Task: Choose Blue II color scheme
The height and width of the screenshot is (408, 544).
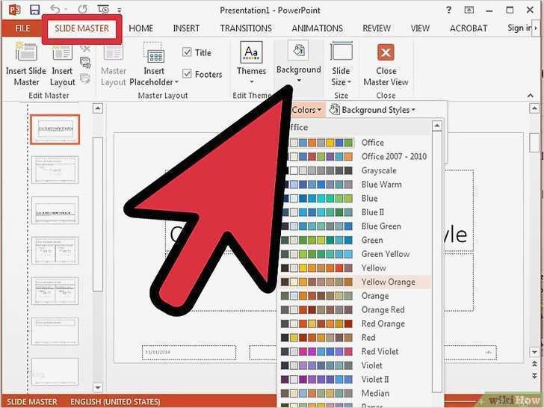Action: [x=355, y=212]
